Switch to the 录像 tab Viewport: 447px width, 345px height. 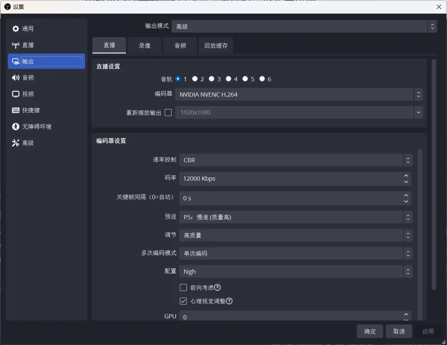point(144,46)
